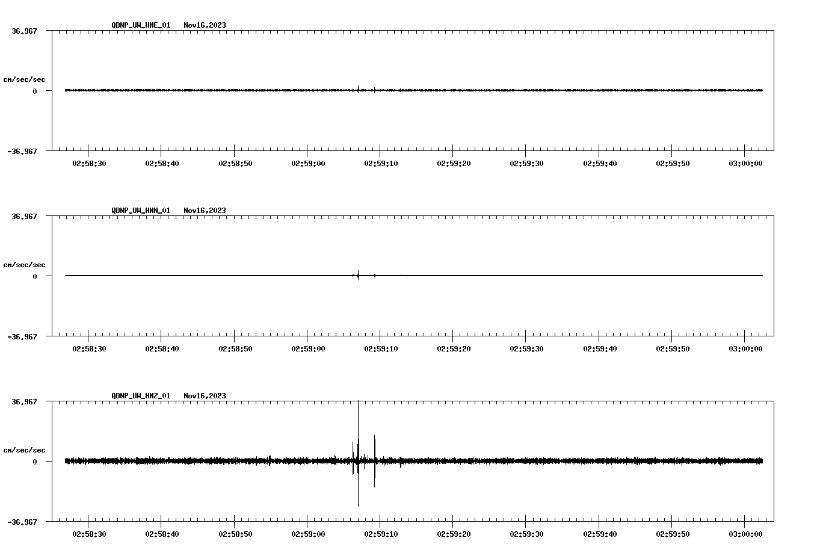Click the 02:58:50 time label under the HNE plot
The height and width of the screenshot is (556, 817).
coord(235,163)
